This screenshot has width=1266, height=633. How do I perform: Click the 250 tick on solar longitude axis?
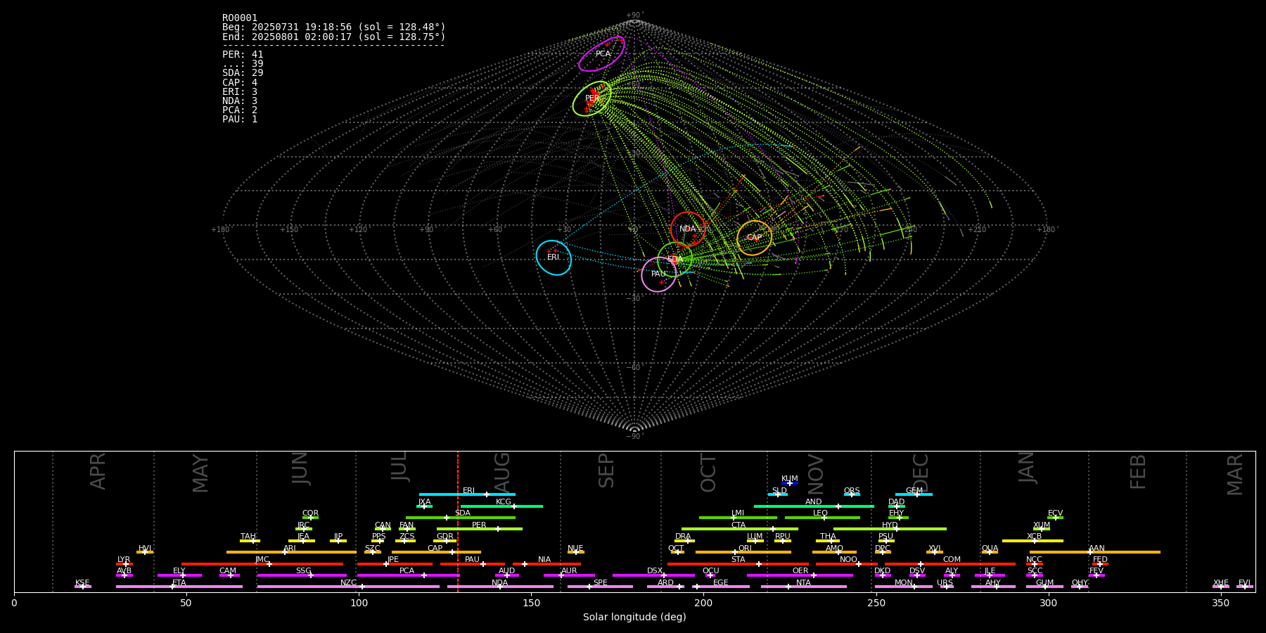[x=876, y=603]
